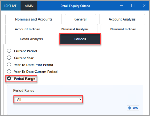The width and height of the screenshot is (150, 116).
Task: Go to the Account Analysis tab
Action: tap(122, 19)
